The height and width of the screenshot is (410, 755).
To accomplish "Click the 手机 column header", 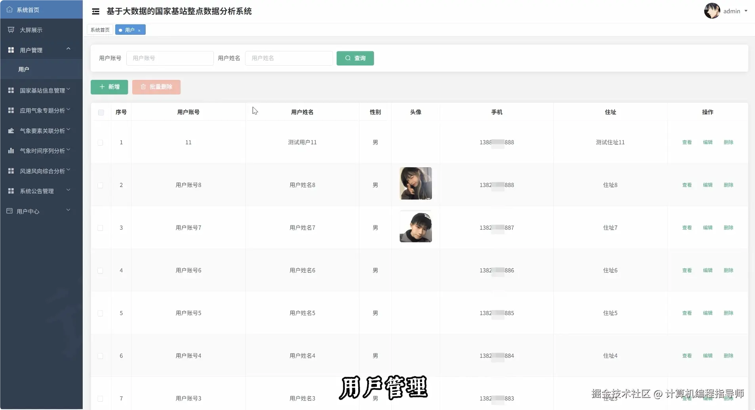I will pos(497,112).
